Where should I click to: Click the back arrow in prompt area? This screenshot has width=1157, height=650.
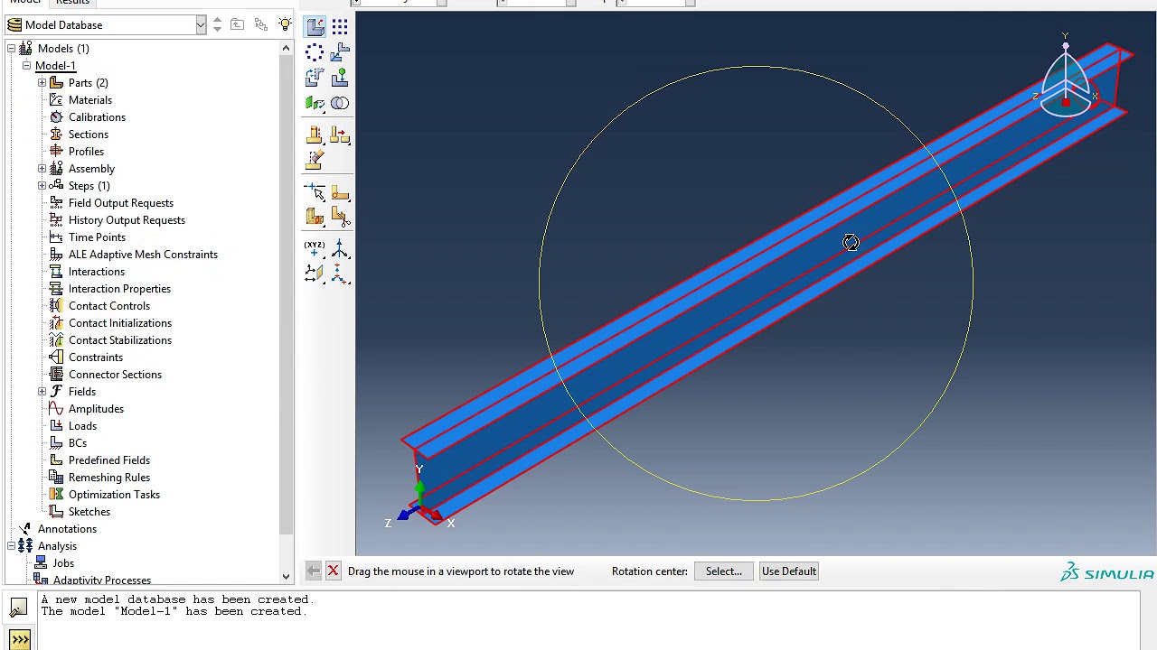[x=313, y=571]
